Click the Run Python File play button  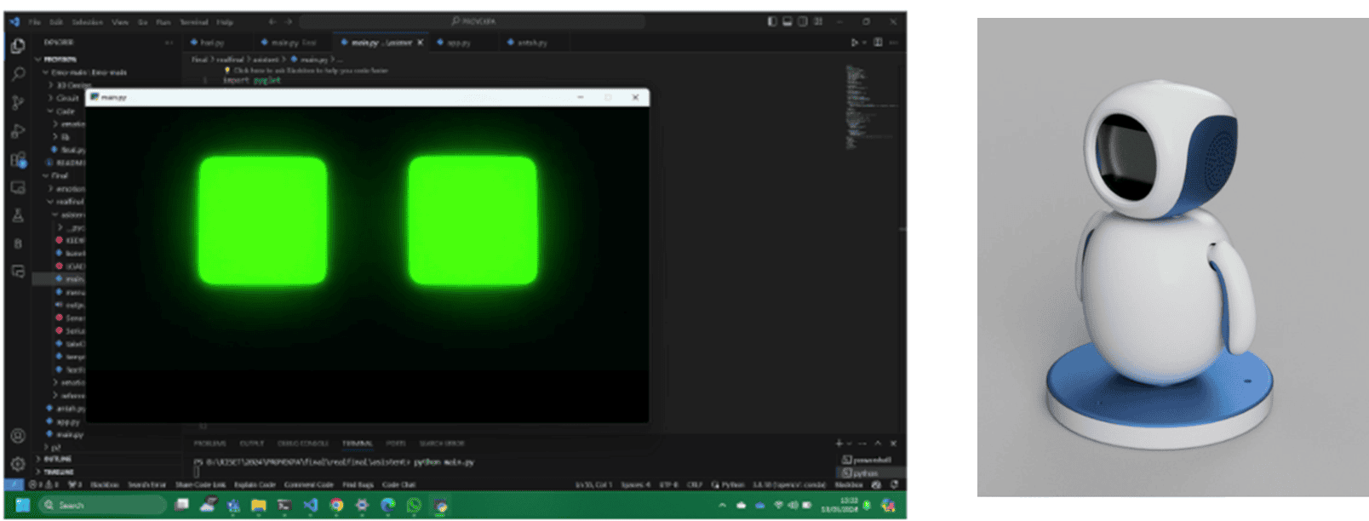[855, 43]
